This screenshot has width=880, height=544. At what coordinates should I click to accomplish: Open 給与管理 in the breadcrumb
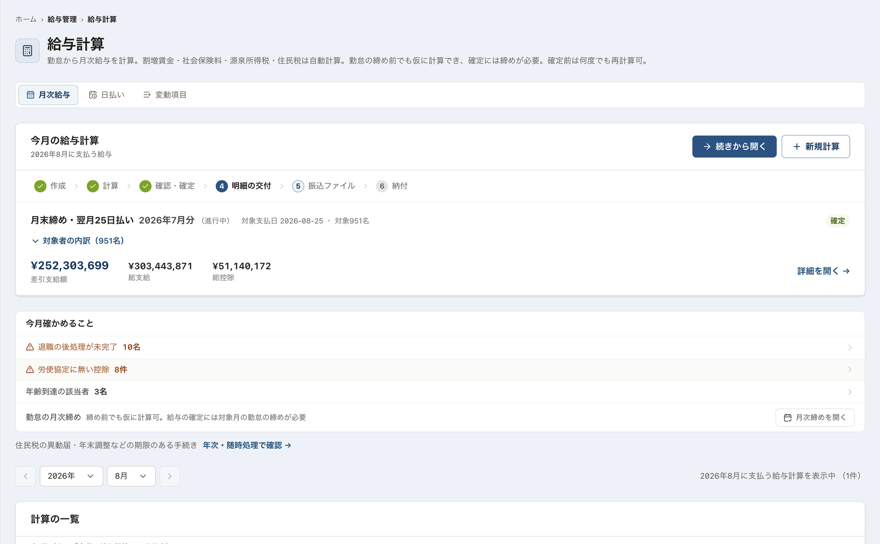[x=62, y=19]
